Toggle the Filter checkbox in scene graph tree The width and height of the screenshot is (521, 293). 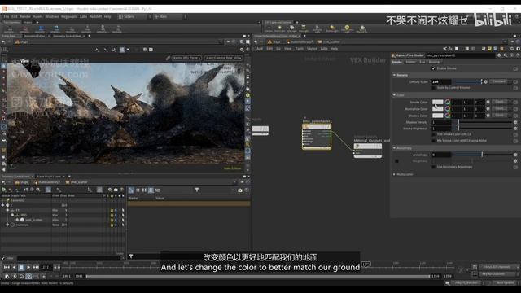pyautogui.click(x=3, y=258)
